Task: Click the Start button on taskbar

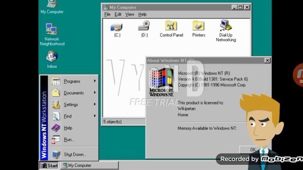Action: (49, 166)
